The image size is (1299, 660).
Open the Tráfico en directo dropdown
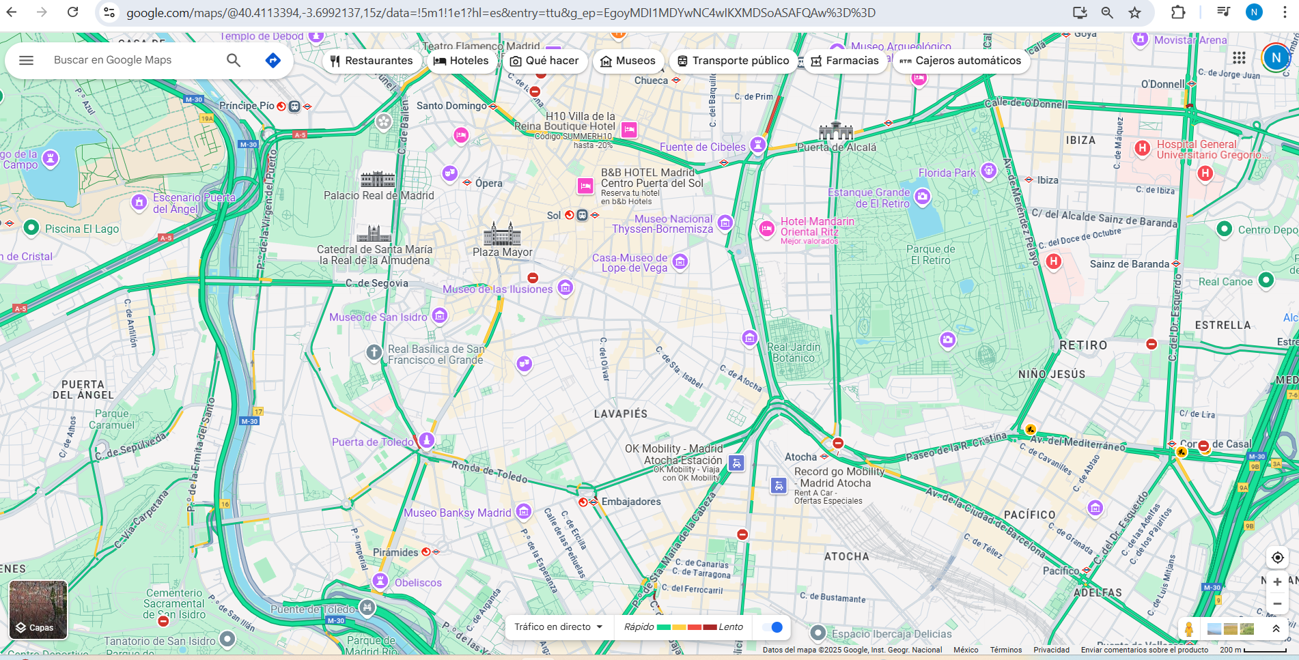click(x=559, y=627)
